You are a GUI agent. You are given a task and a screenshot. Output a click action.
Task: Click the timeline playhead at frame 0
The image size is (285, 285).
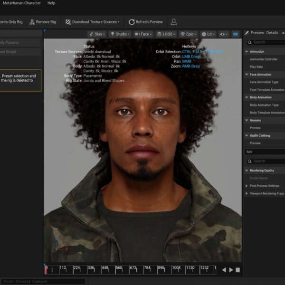(46, 270)
